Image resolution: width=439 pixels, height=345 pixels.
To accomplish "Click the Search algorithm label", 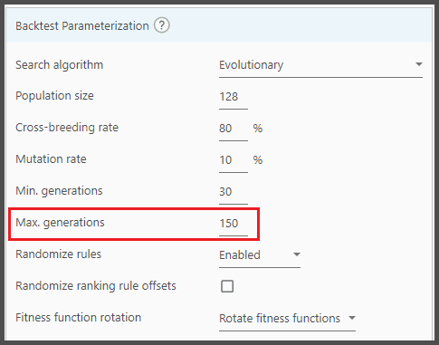I will (60, 65).
